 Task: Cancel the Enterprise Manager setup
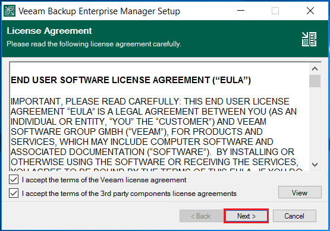click(x=294, y=216)
